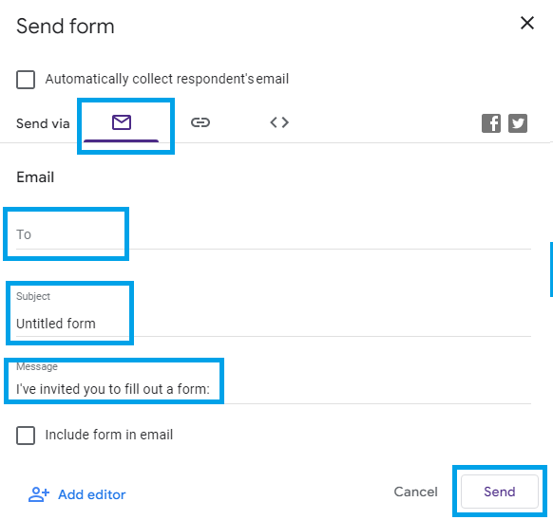Viewport: 553px width, 520px height.
Task: Click the person-plus icon beside Add editor
Action: (x=39, y=494)
